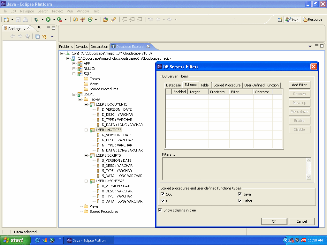Click the Windows Start button
Image resolution: width=327 pixels, height=245 pixels.
(x=13, y=240)
